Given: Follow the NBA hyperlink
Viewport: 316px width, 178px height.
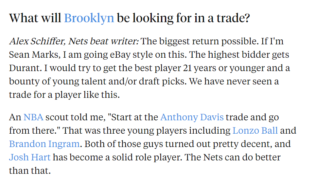Looking at the screenshot, I should [x=33, y=117].
